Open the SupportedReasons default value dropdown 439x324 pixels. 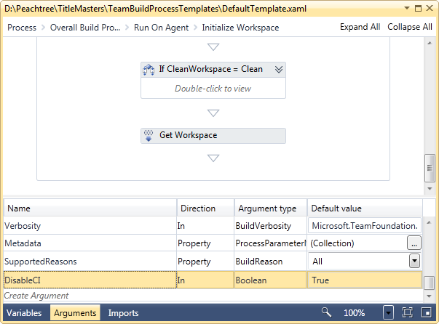tap(414, 261)
